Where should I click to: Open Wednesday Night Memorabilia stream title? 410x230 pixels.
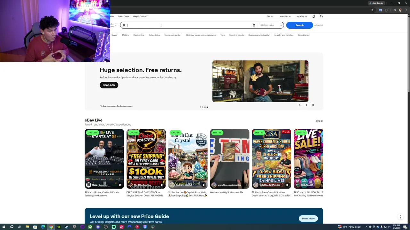click(226, 192)
